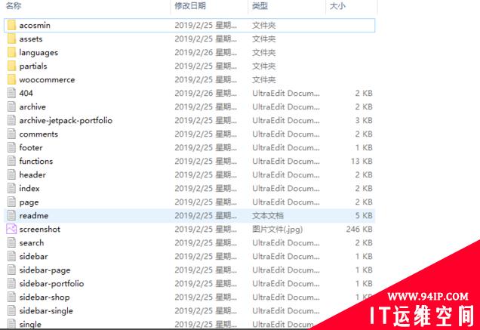Click the woocommerce folder icon

tap(11, 79)
